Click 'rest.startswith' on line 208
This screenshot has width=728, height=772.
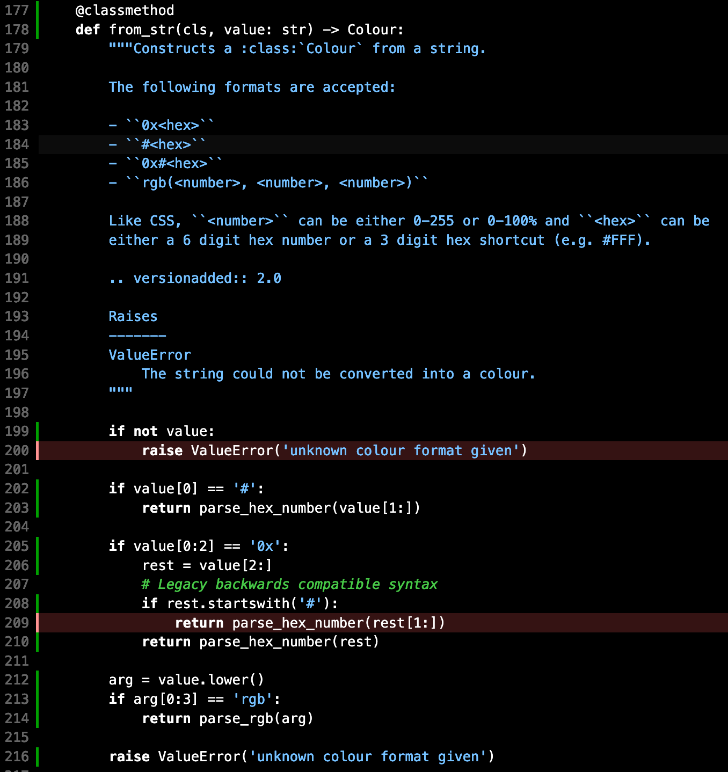228,603
